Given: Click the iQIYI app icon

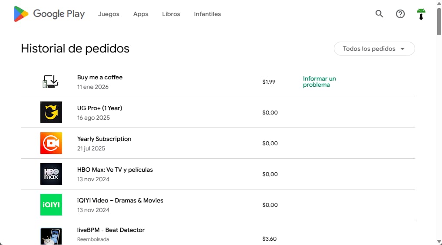Looking at the screenshot, I should [x=51, y=205].
